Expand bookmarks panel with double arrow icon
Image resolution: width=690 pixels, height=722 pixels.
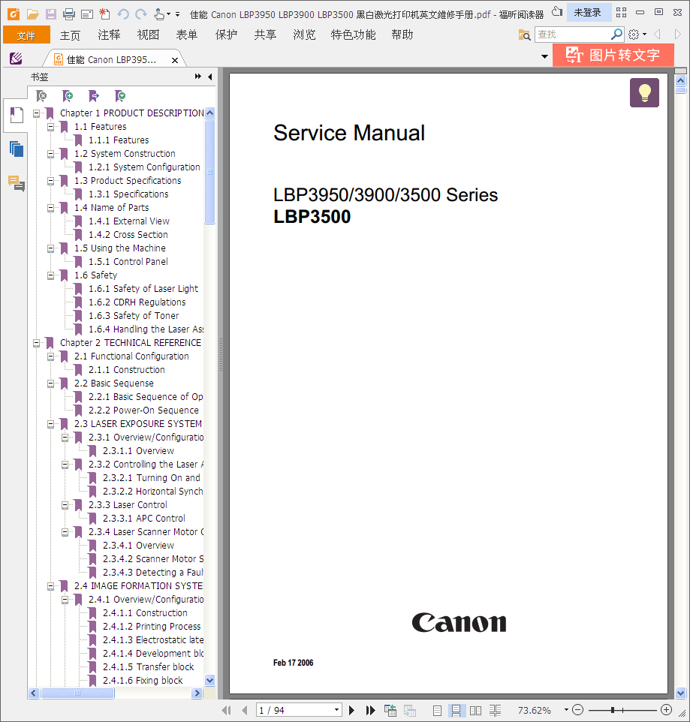[198, 77]
